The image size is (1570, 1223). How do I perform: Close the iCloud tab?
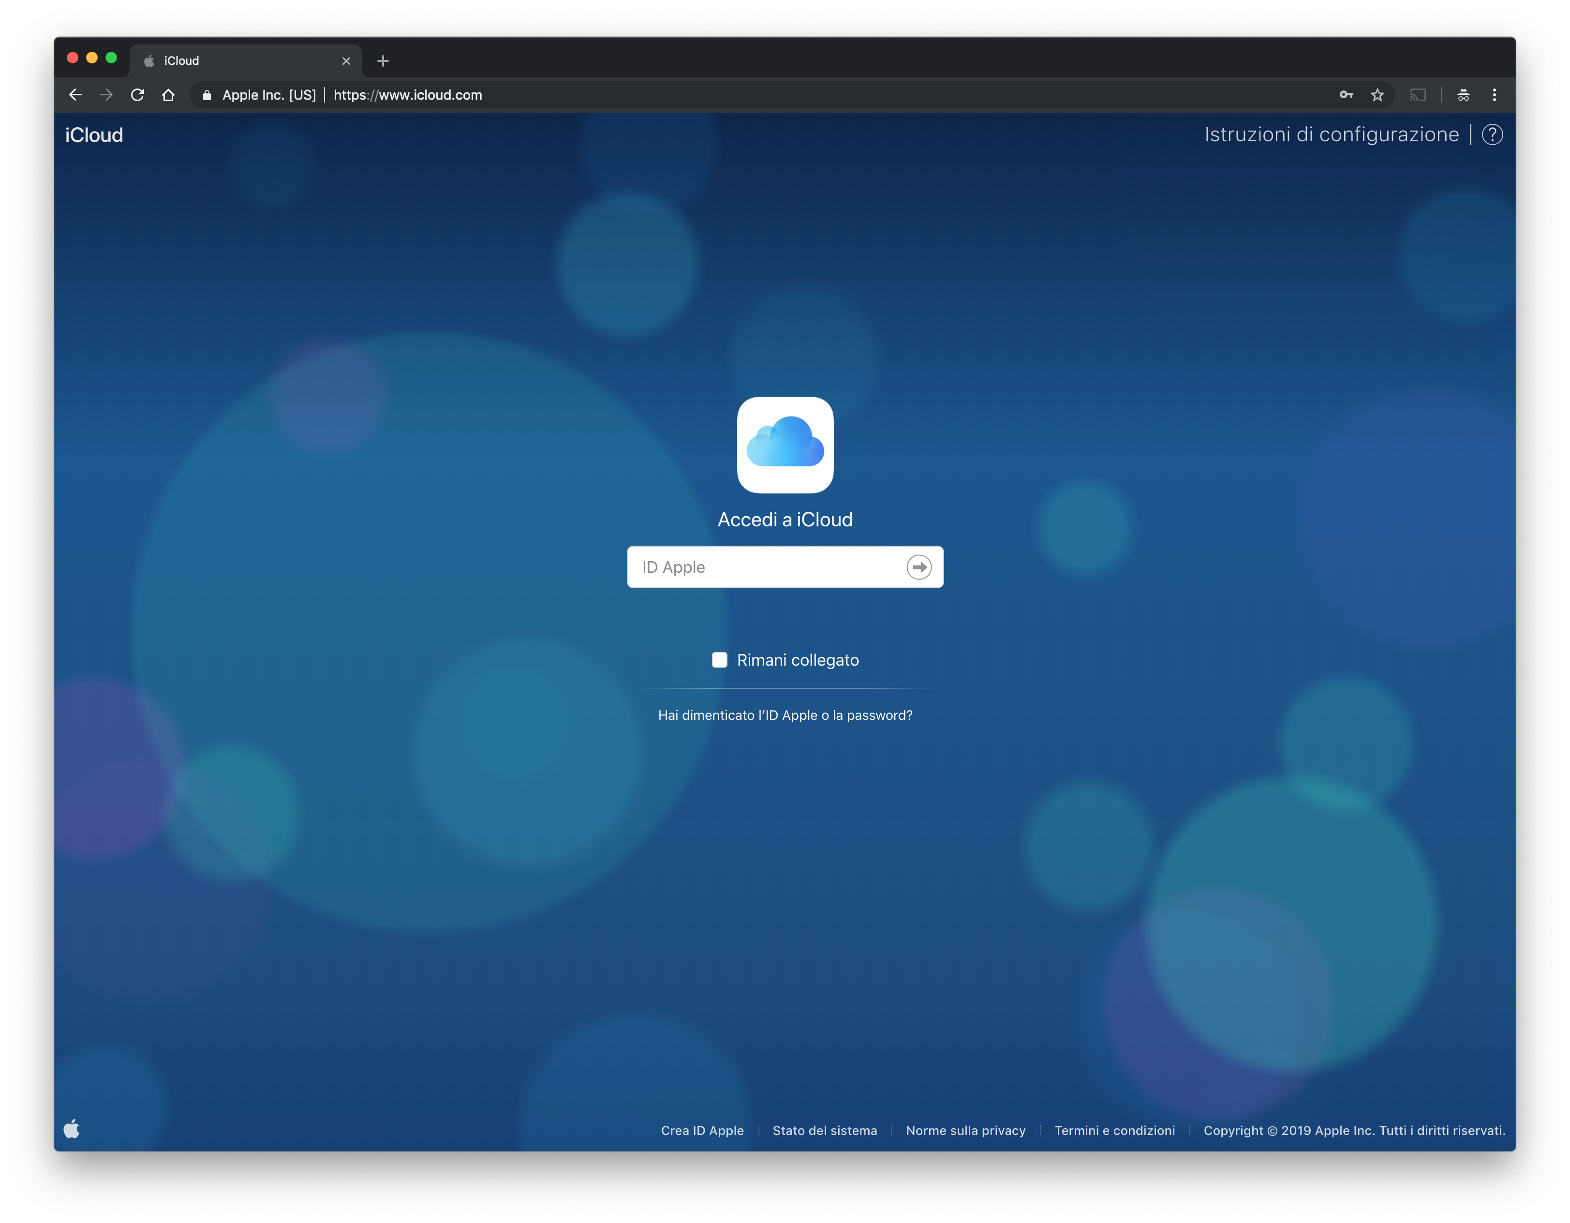[346, 61]
